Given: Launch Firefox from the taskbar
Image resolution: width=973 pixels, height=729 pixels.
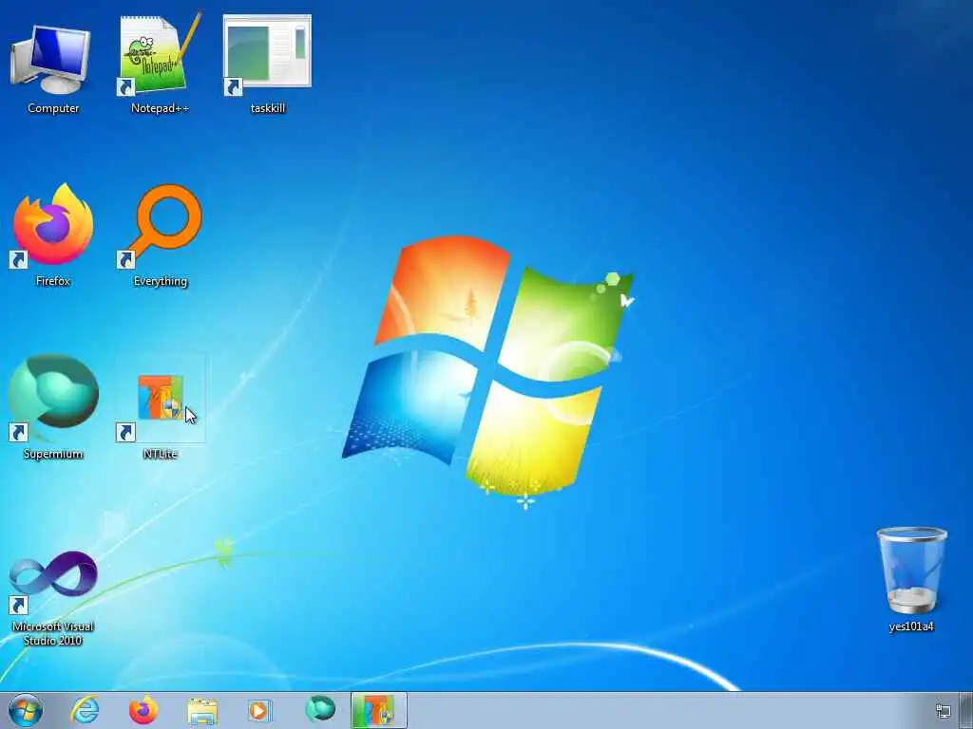Looking at the screenshot, I should tap(143, 710).
